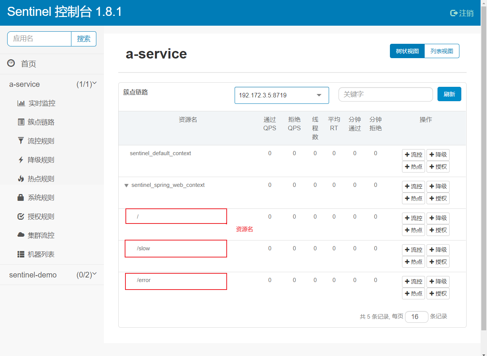
Task: Select the 系统规则 lock icon
Action: [21, 197]
